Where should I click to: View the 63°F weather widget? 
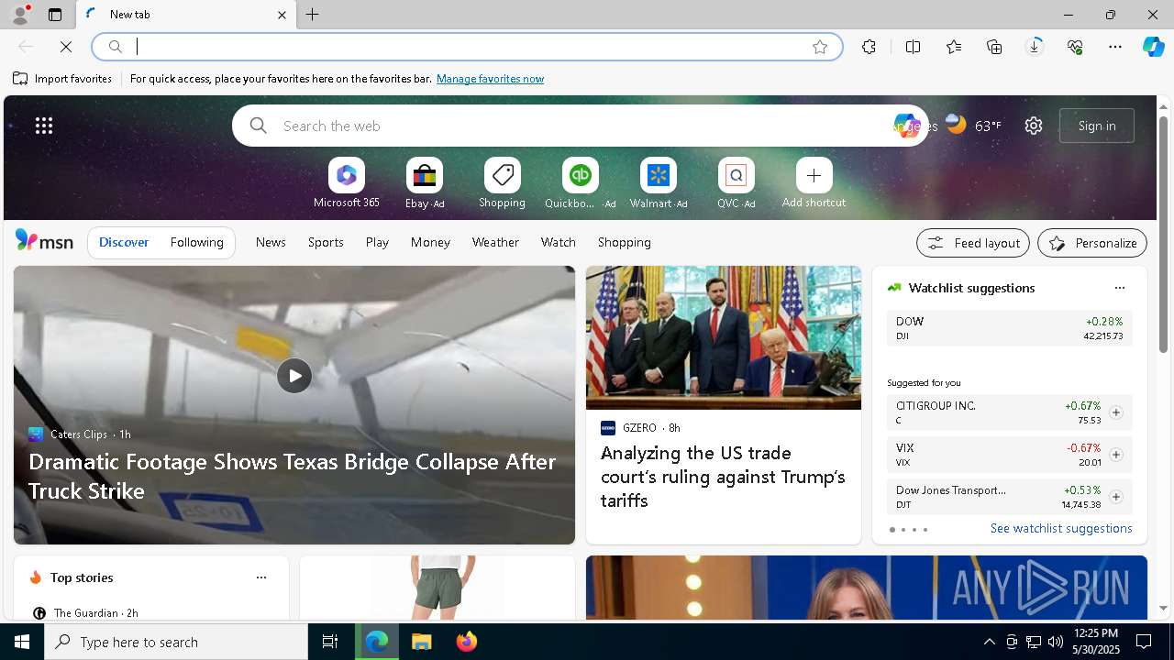coord(973,126)
